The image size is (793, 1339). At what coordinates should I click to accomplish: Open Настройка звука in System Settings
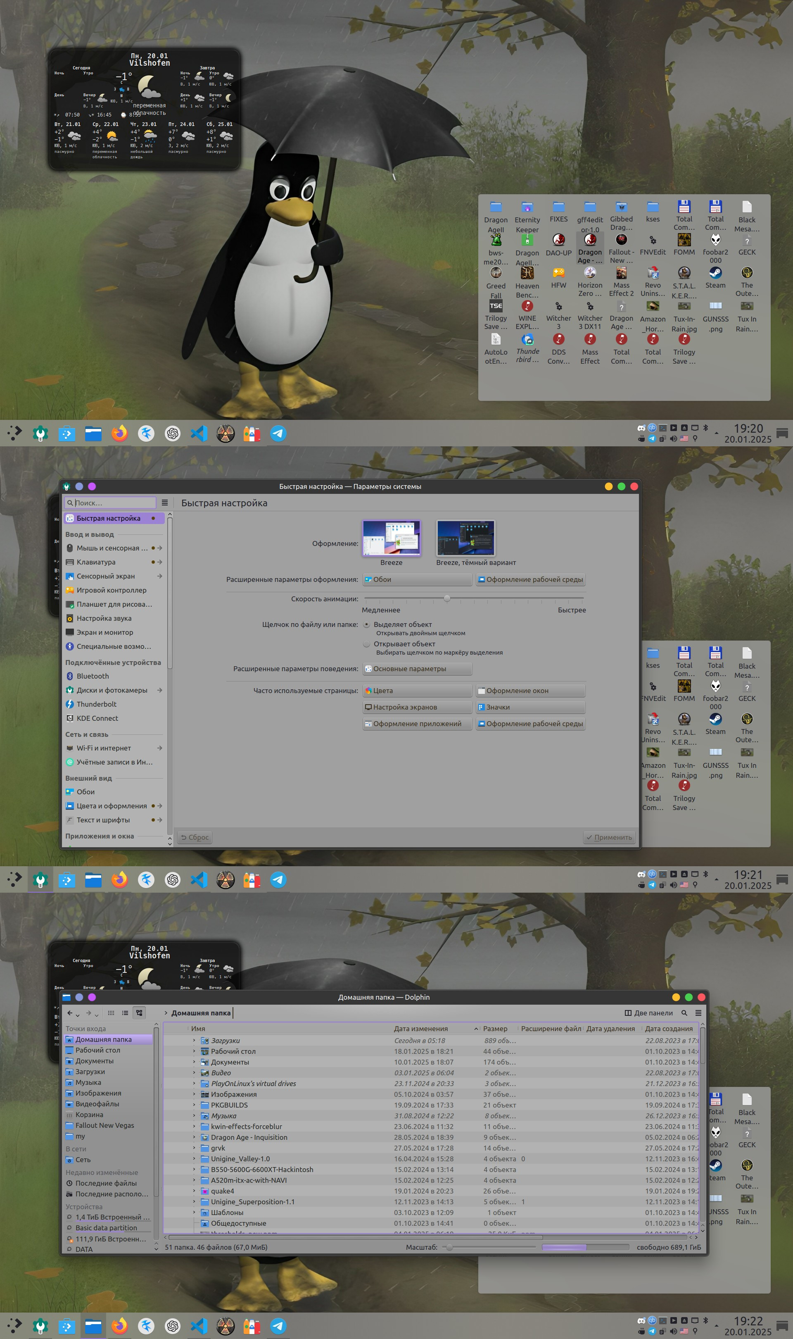pyautogui.click(x=114, y=618)
